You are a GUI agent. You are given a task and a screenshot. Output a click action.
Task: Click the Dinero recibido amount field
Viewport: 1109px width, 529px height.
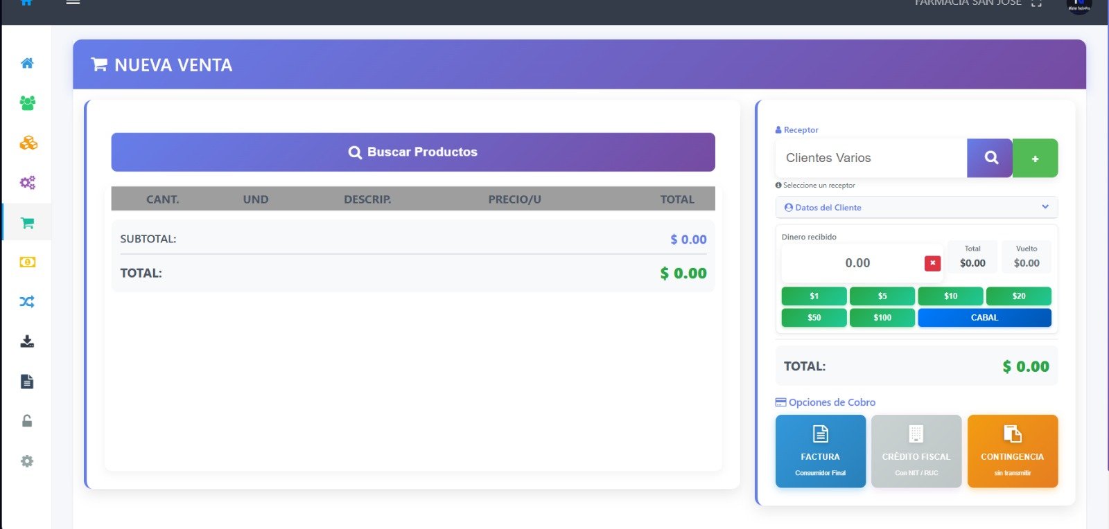[857, 263]
